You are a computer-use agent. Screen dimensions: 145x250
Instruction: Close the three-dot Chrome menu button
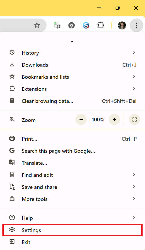coord(136,25)
